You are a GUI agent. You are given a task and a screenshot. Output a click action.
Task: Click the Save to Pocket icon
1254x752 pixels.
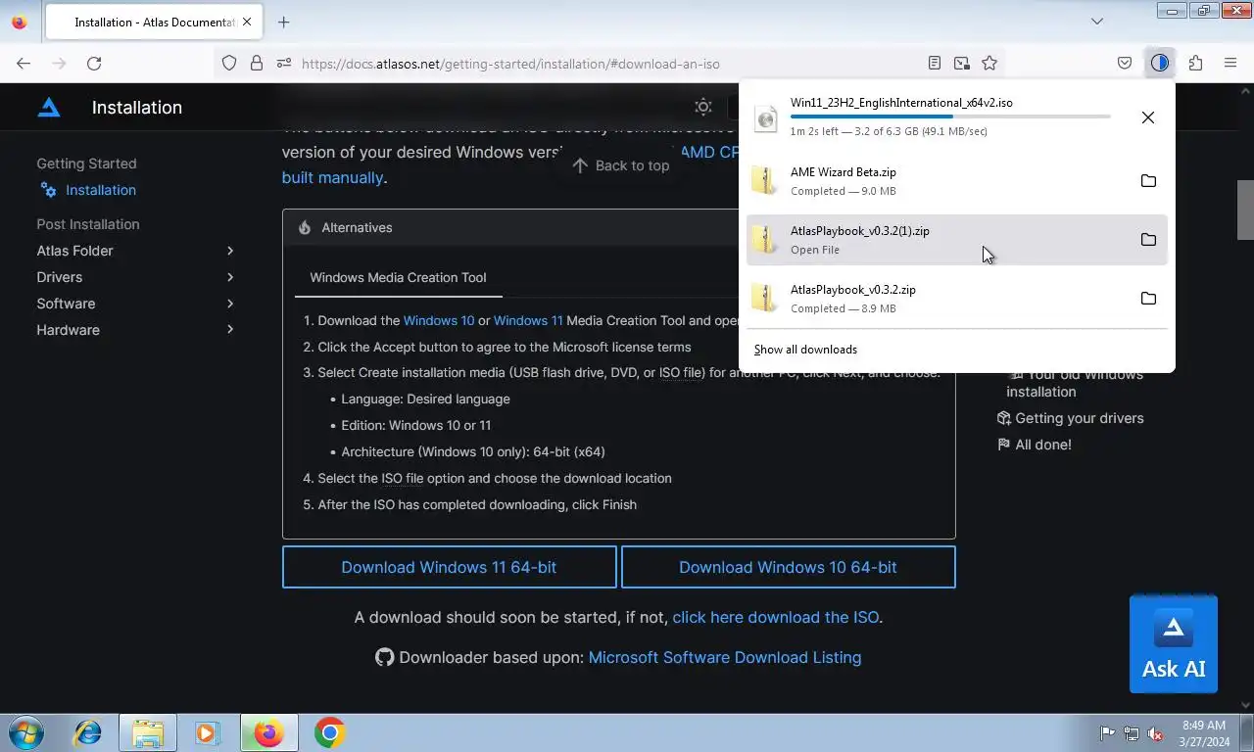click(x=1125, y=63)
